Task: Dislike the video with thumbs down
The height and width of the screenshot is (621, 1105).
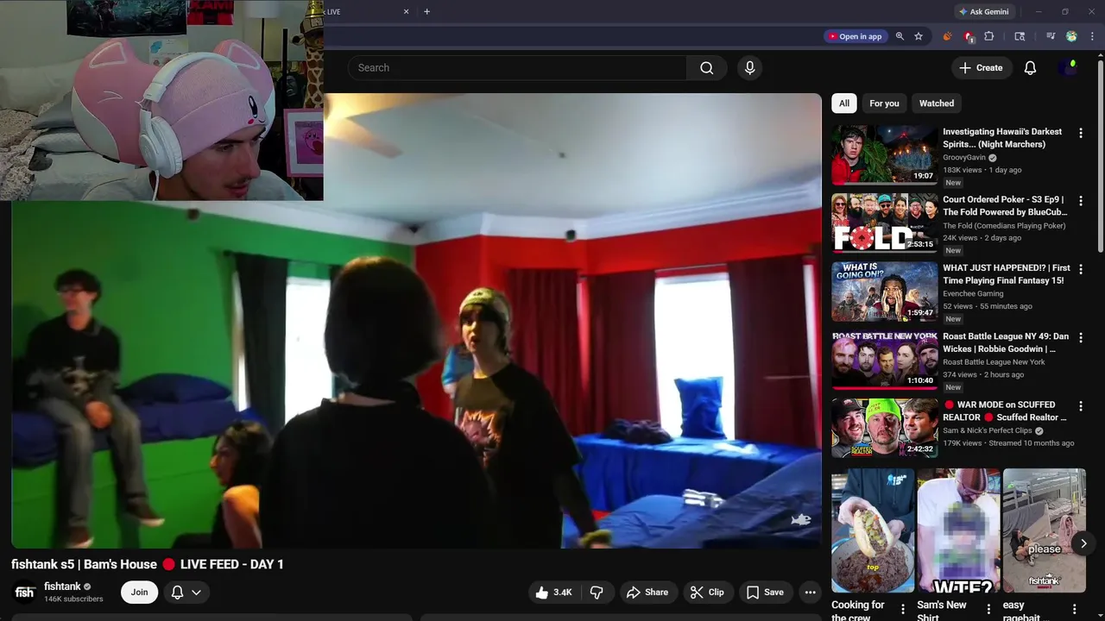Action: coord(597,593)
